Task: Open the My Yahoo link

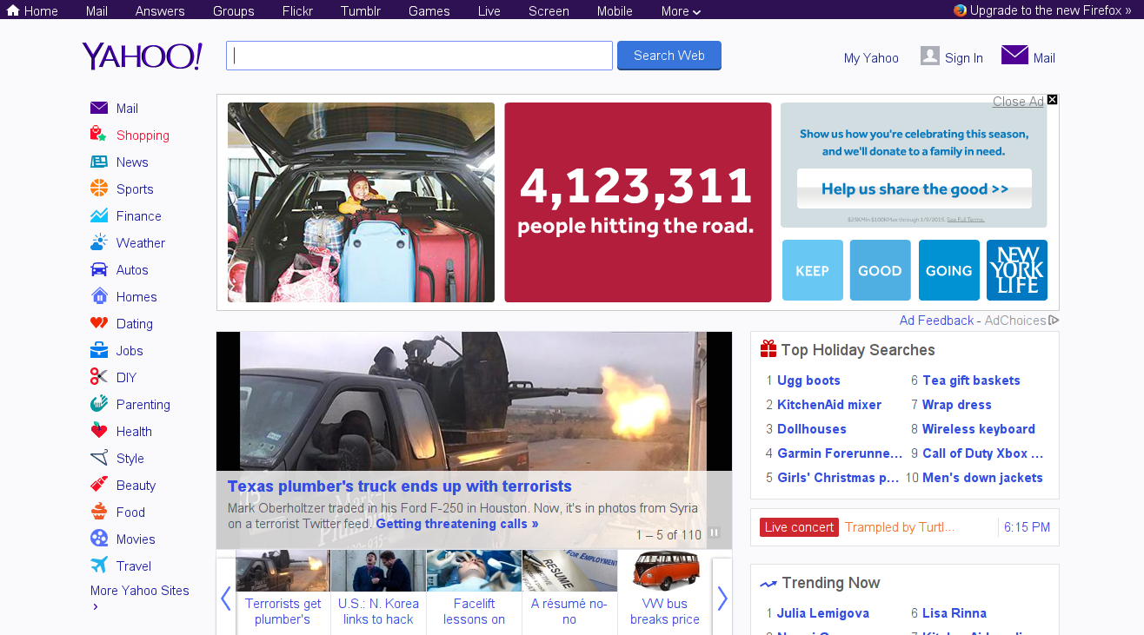Action: coord(871,57)
